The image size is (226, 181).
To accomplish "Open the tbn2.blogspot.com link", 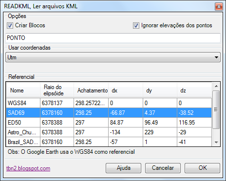I will tap(28, 168).
